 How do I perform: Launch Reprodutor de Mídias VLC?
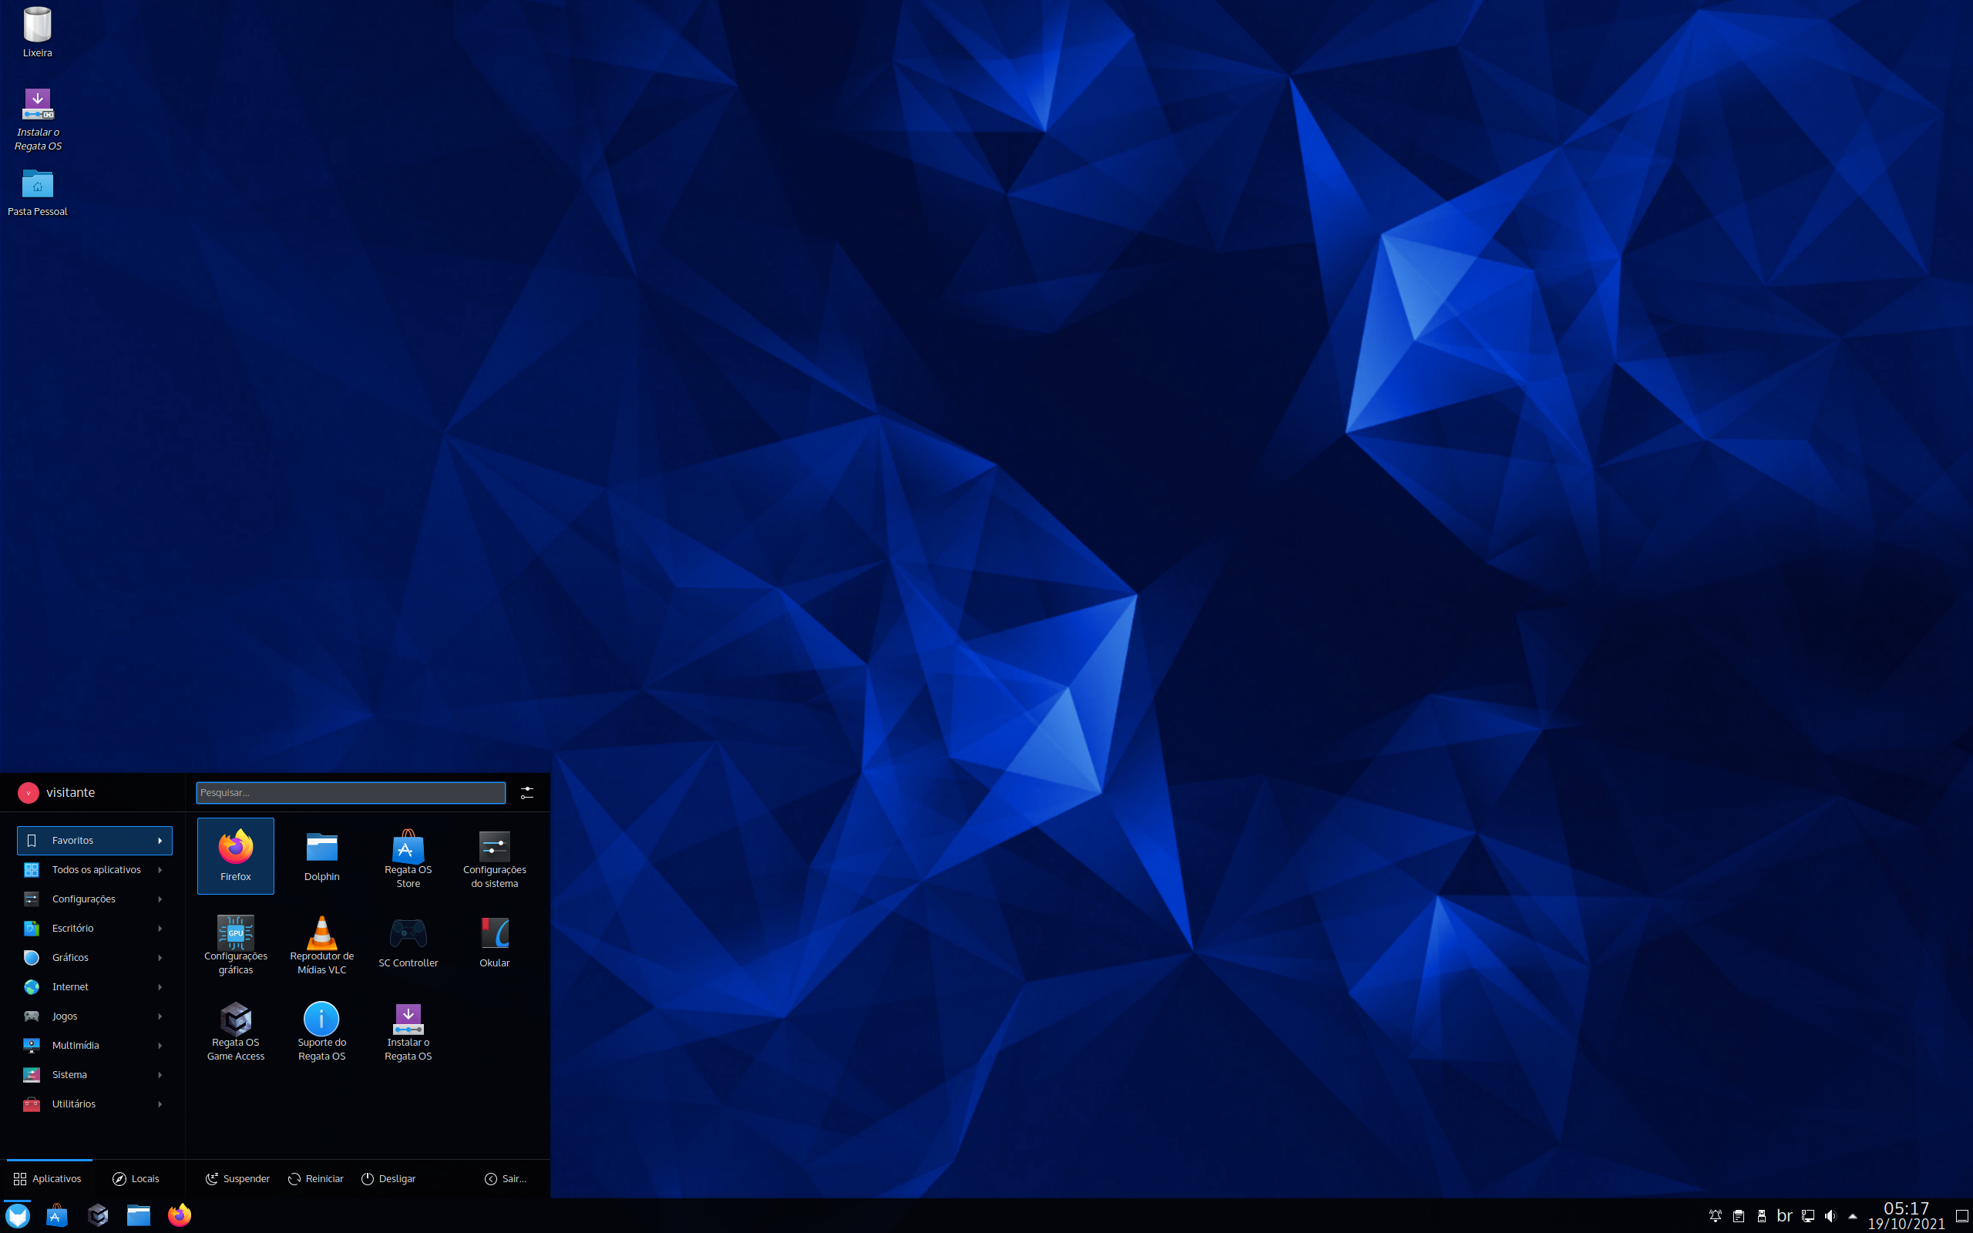[x=322, y=942]
